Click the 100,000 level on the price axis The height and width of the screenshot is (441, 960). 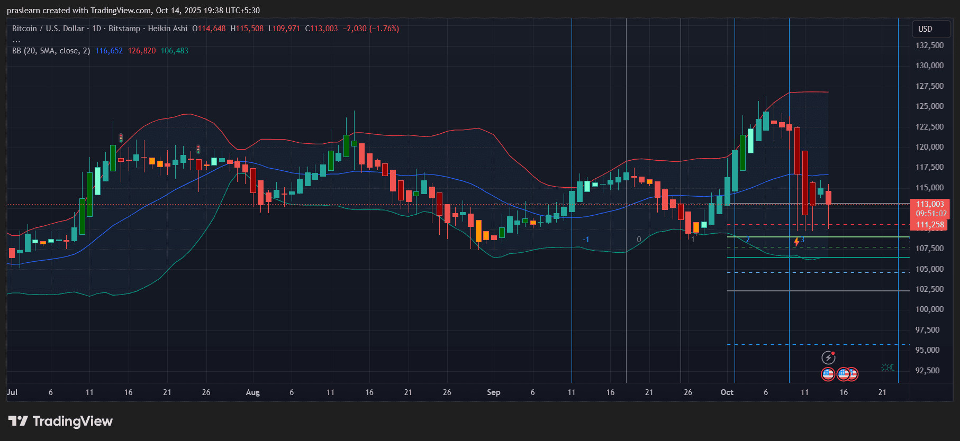pos(929,309)
